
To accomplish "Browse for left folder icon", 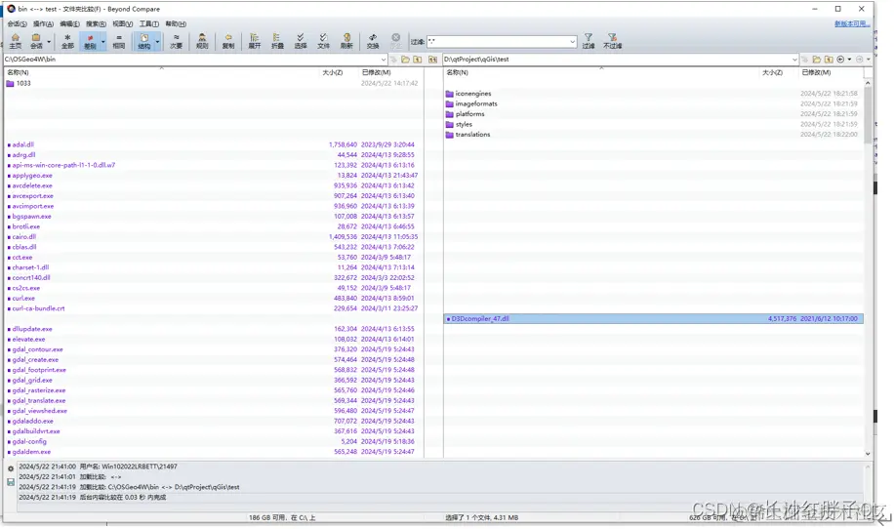I will click(x=405, y=60).
